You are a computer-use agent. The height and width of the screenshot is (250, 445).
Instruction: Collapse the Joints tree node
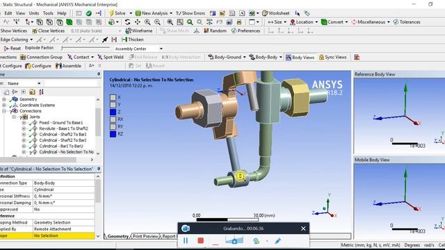(14, 117)
